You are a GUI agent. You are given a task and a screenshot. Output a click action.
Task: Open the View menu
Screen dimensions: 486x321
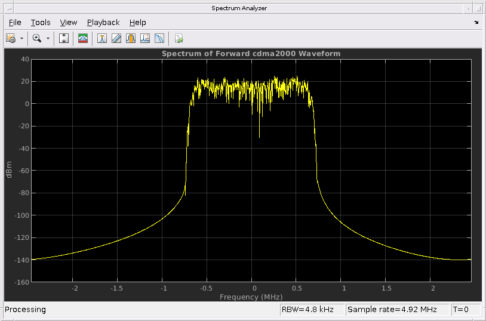click(x=69, y=23)
